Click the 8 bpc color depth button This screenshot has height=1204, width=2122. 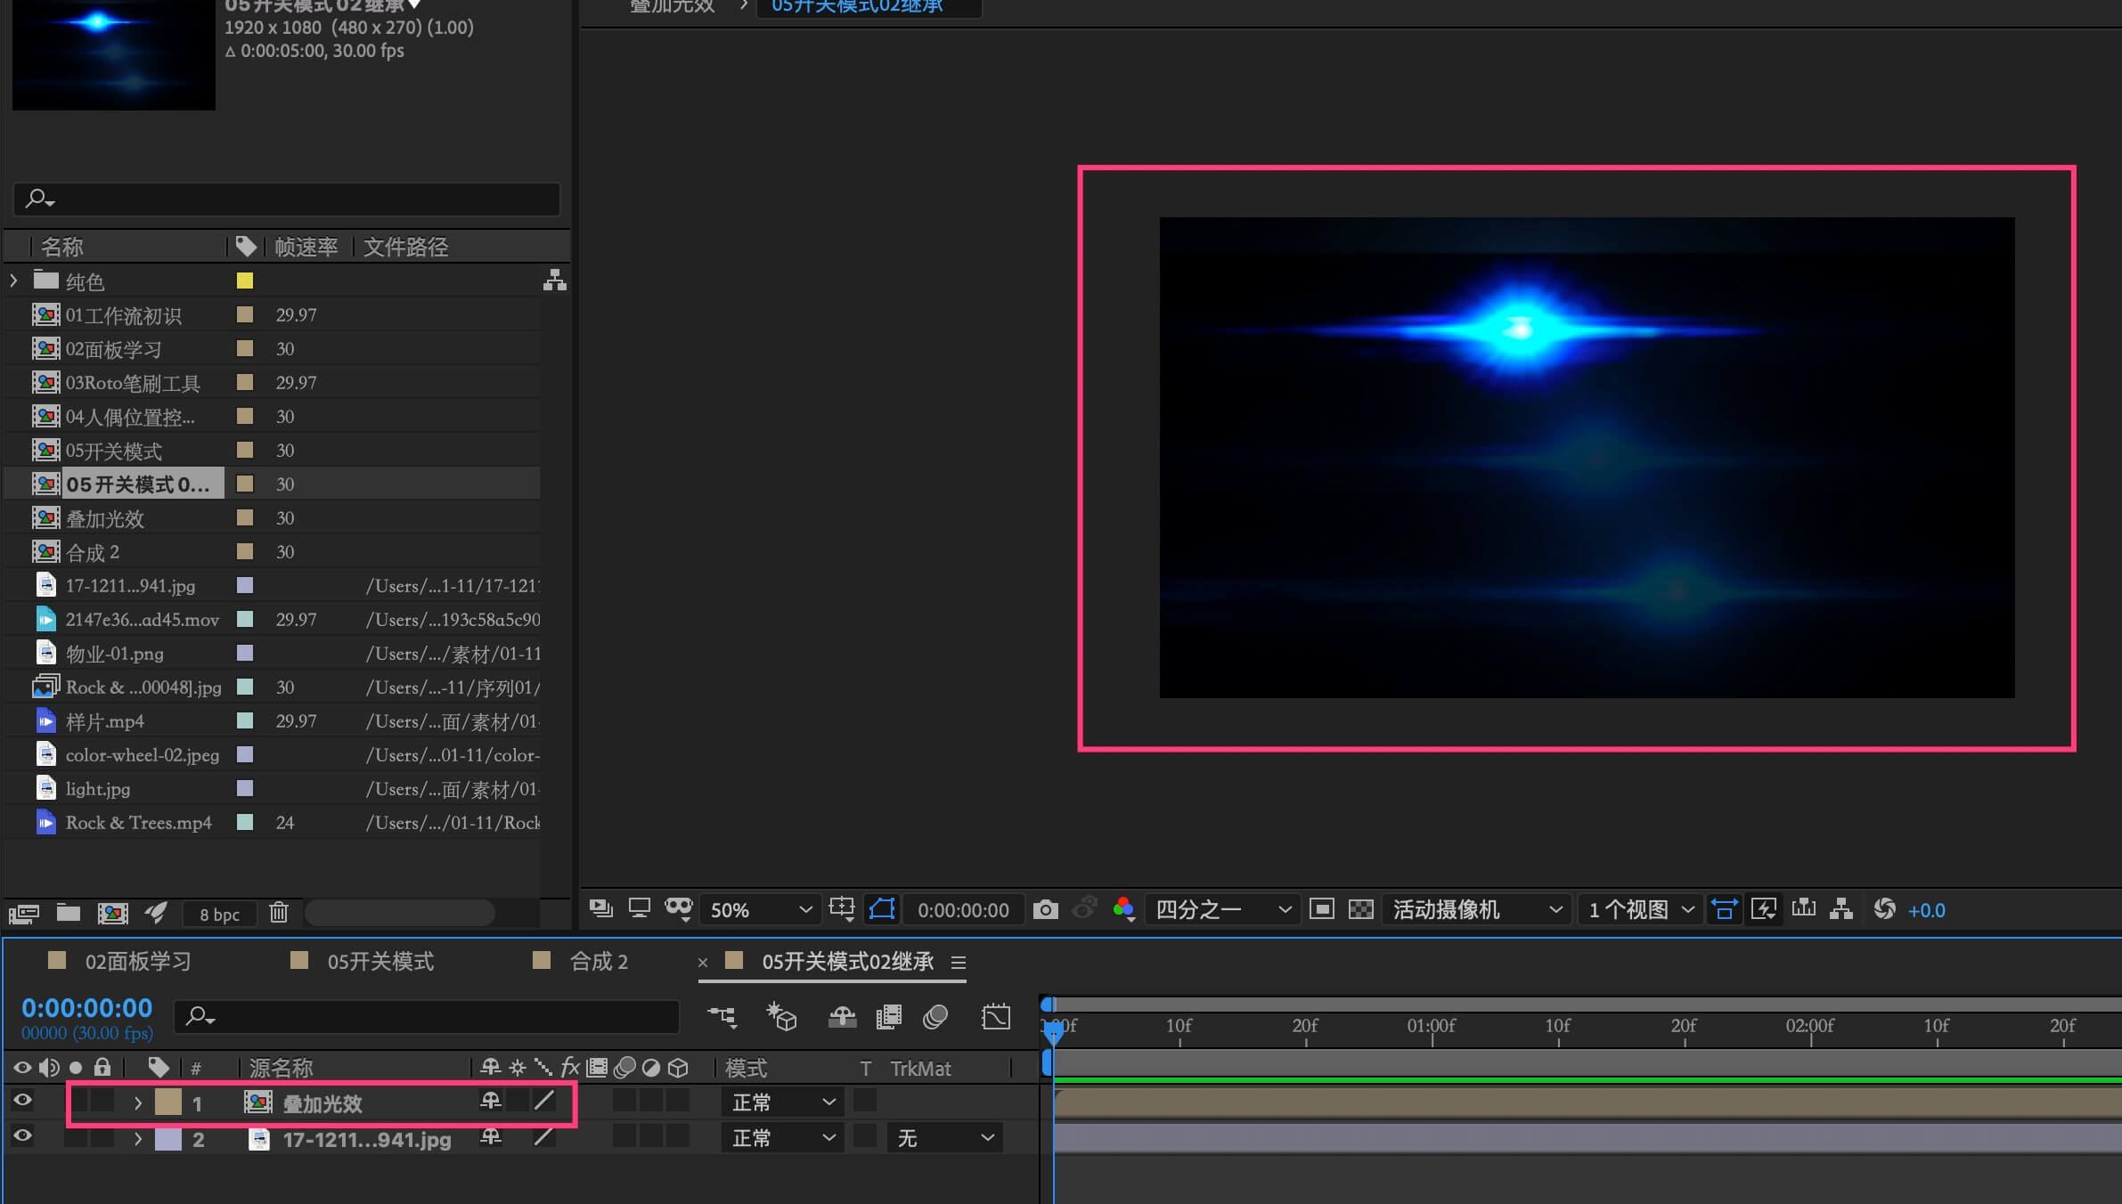(x=219, y=915)
